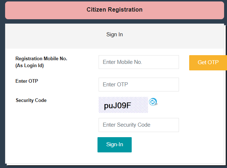Click the Citizen Registration banner
Image resolution: width=227 pixels, height=168 pixels.
pyautogui.click(x=114, y=10)
